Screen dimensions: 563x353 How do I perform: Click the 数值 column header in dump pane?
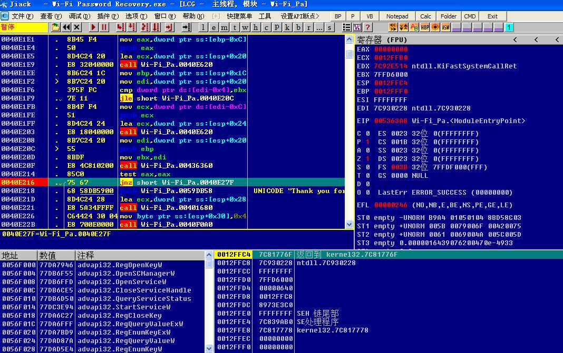coord(56,256)
